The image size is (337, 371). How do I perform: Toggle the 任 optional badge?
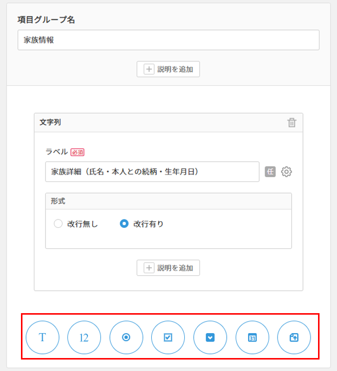click(x=270, y=172)
